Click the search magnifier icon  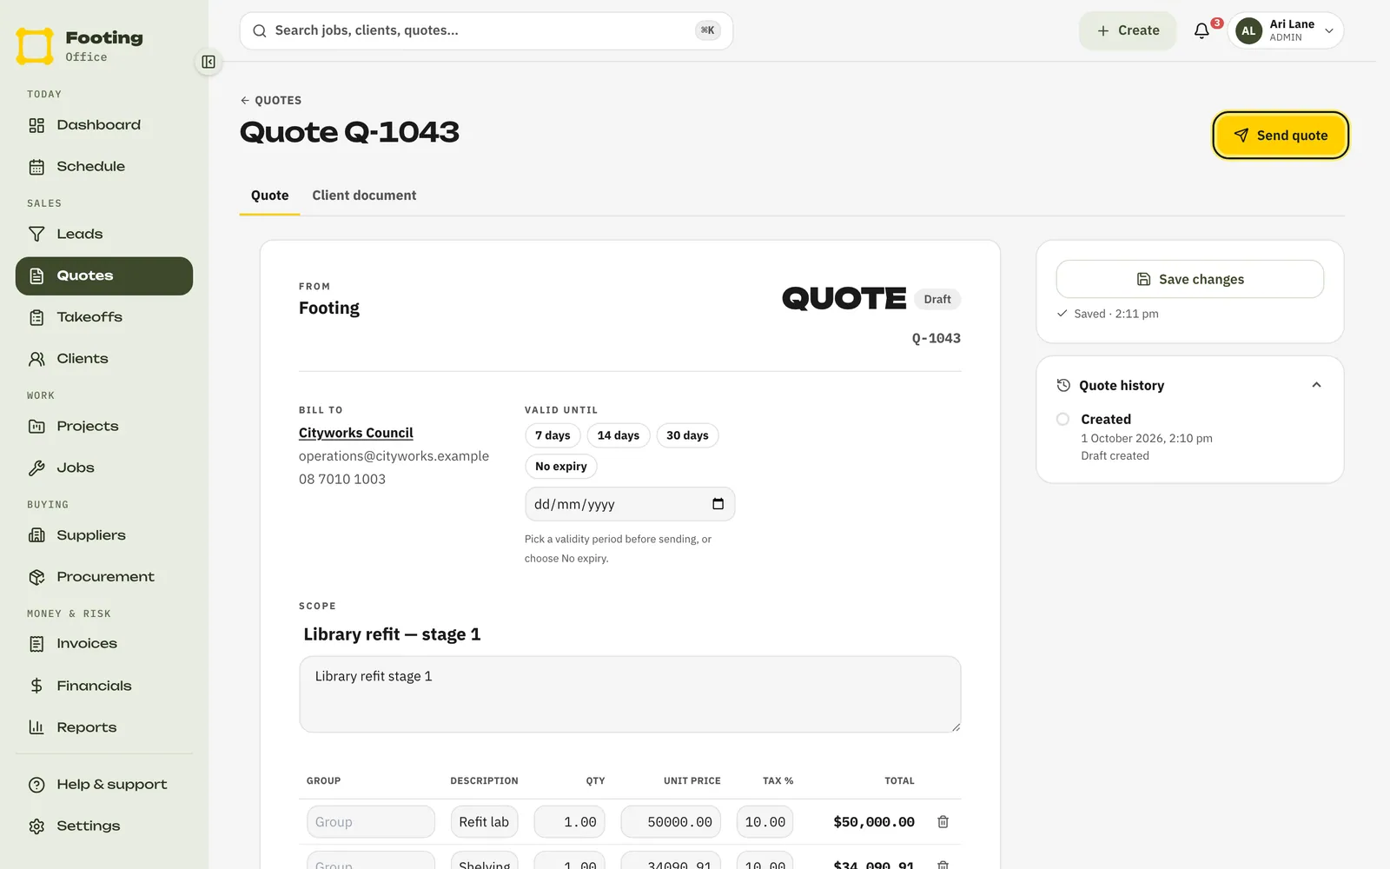coord(259,30)
